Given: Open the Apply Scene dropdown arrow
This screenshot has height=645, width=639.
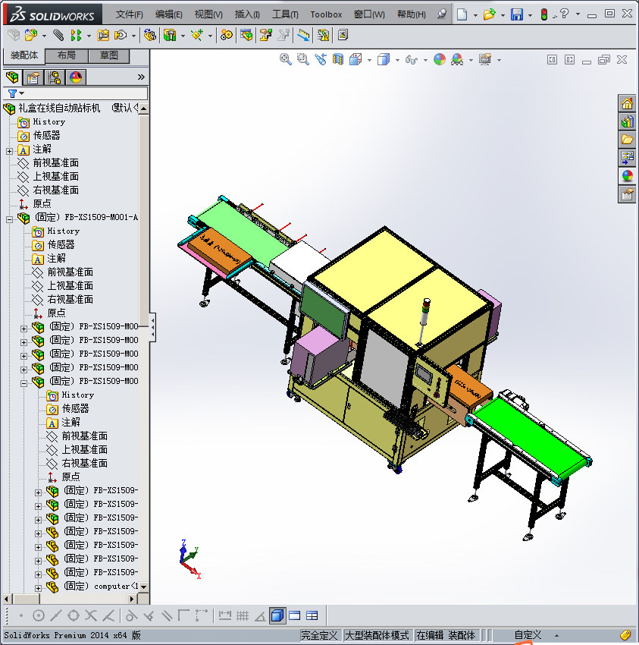Looking at the screenshot, I should click(x=471, y=60).
